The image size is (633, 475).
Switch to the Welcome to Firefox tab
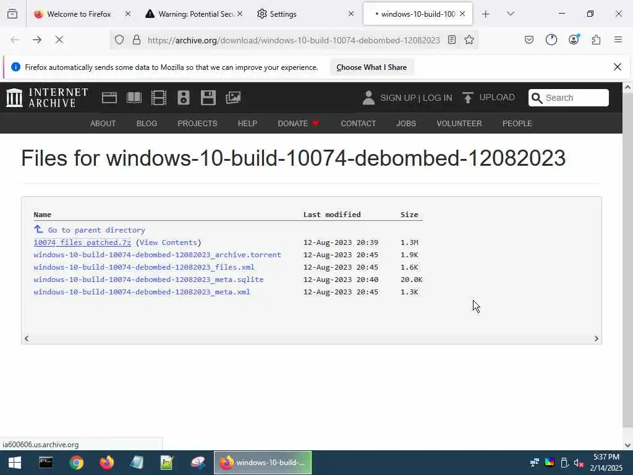(79, 14)
